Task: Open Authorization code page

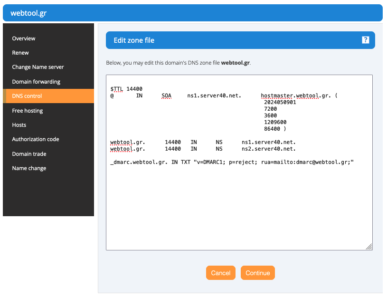Action: click(36, 139)
